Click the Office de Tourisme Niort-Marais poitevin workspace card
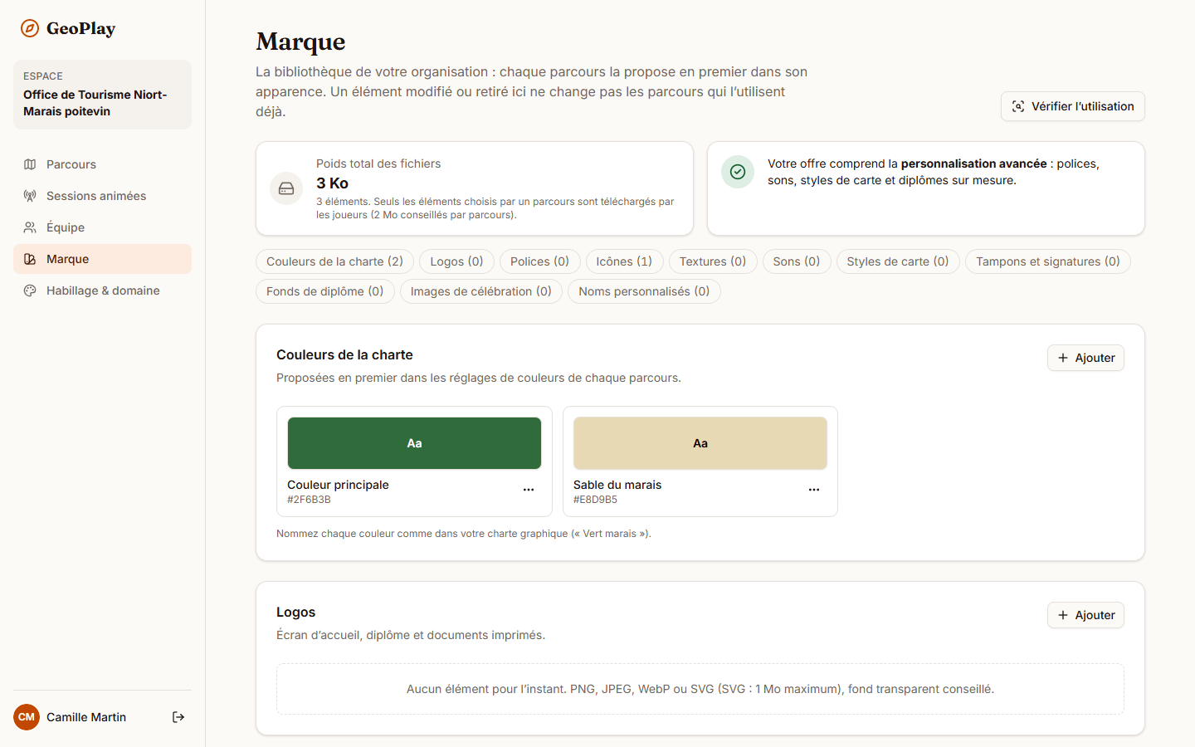 tap(102, 95)
